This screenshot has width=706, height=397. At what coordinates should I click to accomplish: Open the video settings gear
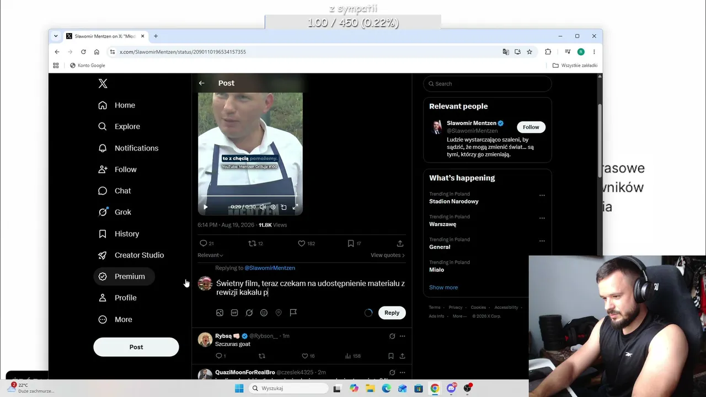click(x=273, y=207)
